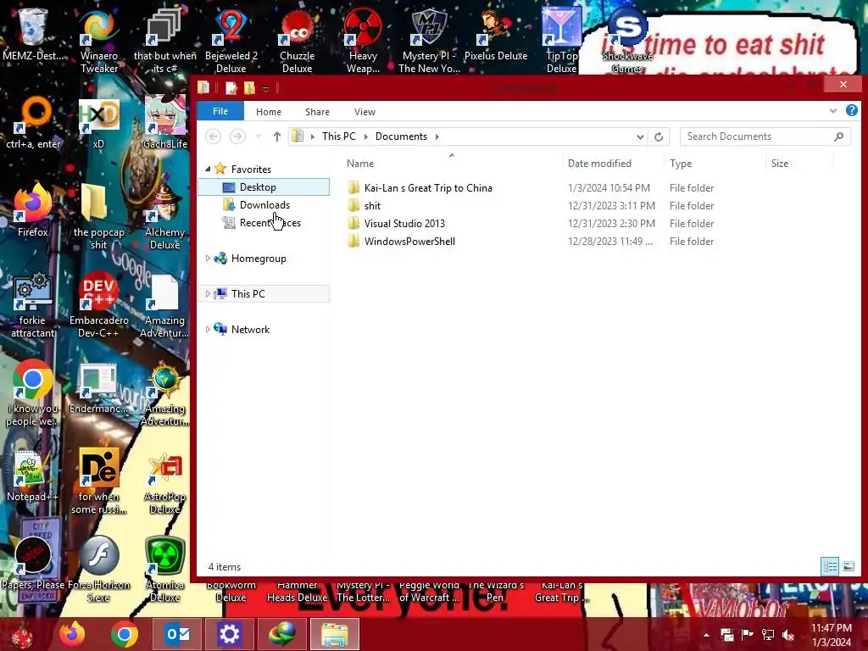Select Recent places in Favorites
This screenshot has height=651, width=868.
[x=264, y=223]
